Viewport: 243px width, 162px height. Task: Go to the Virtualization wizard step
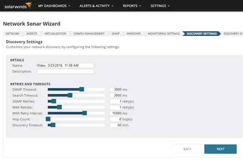(55, 34)
